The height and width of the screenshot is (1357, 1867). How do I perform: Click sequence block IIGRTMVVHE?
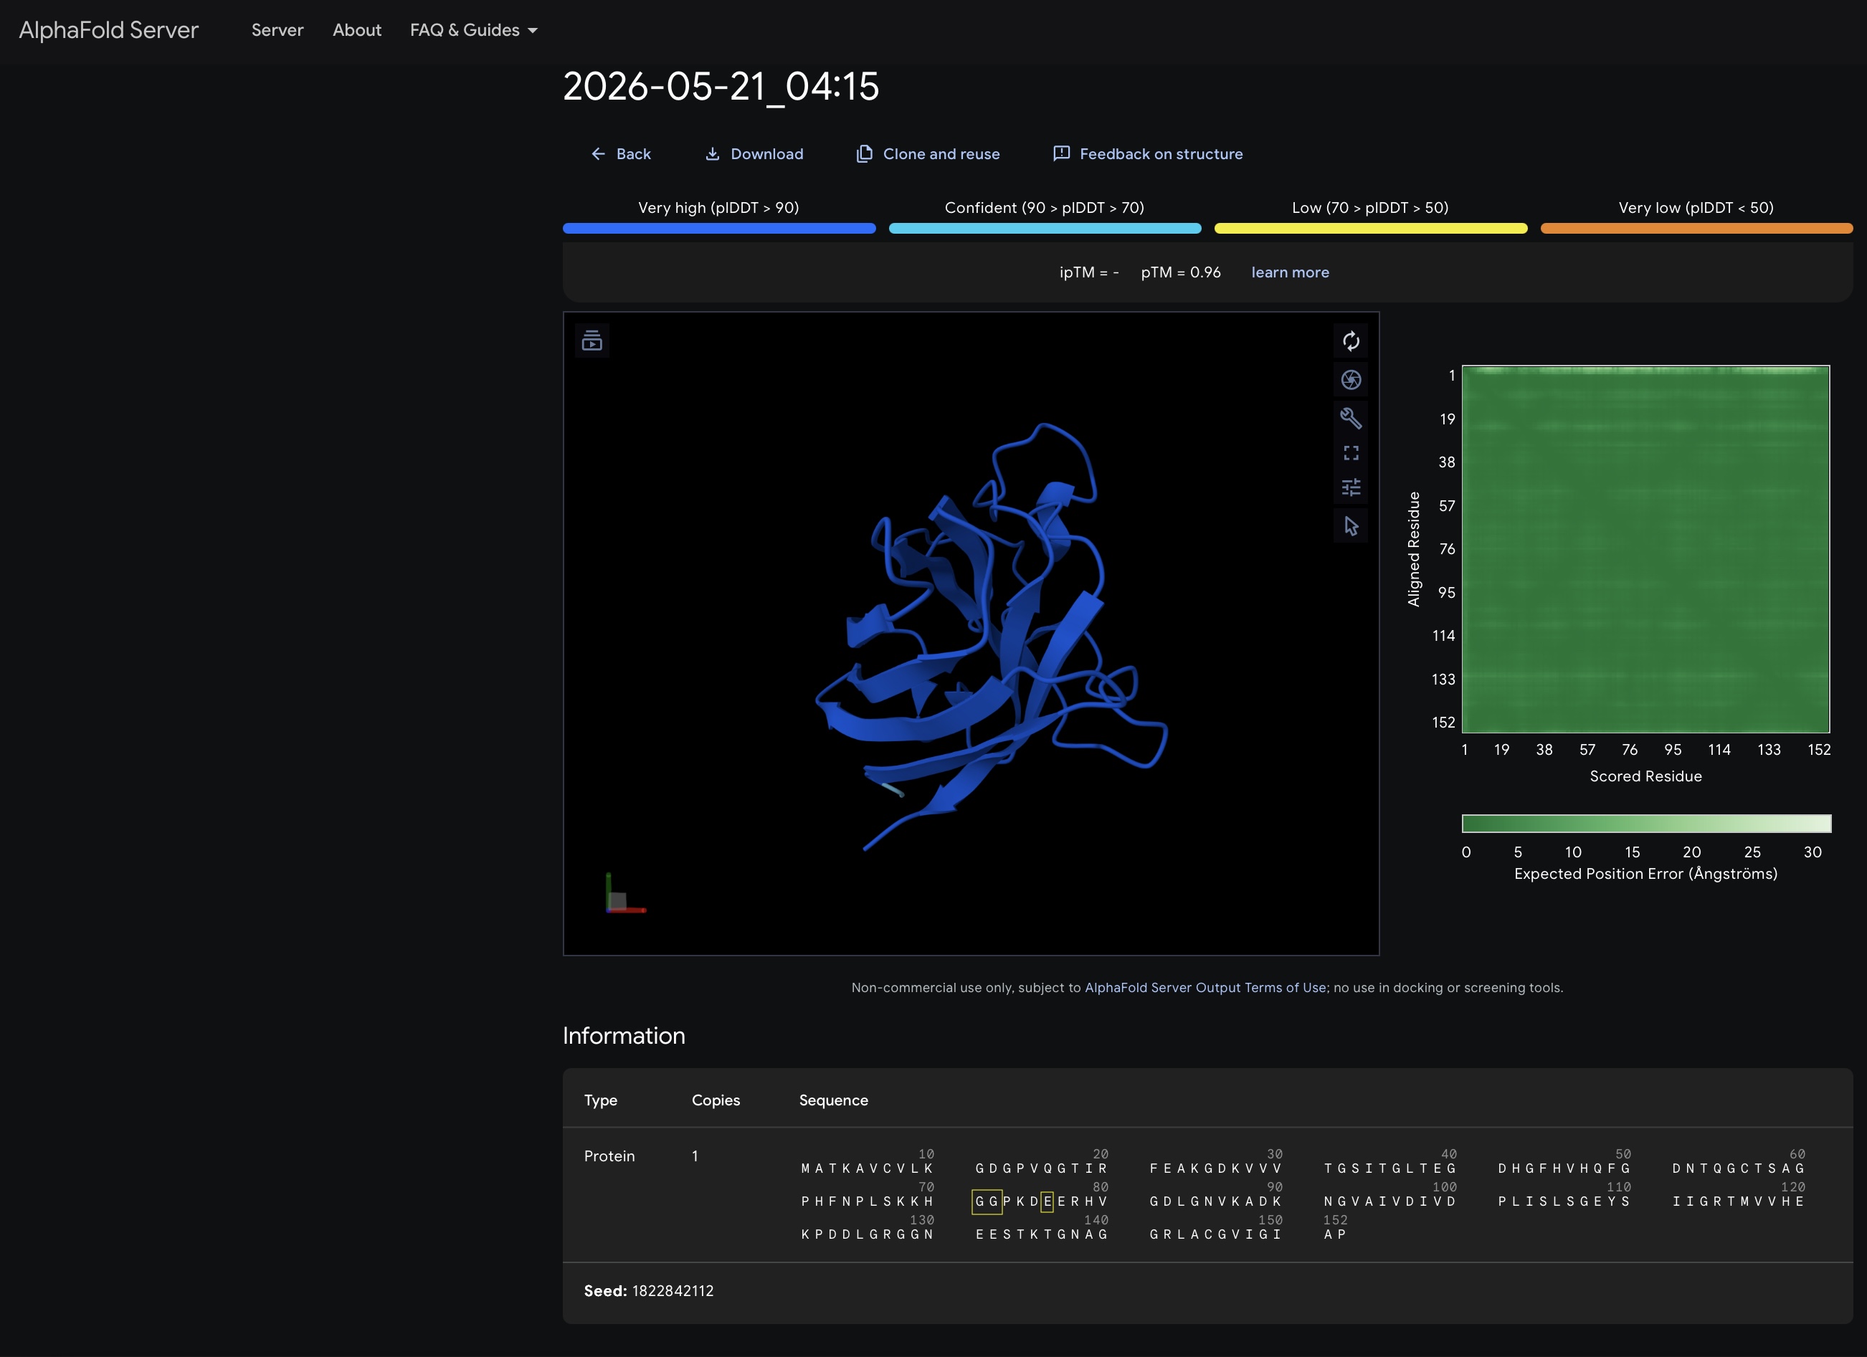(x=1739, y=1201)
